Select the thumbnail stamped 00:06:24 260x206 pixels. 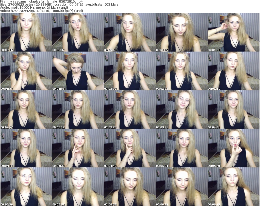click(x=182, y=187)
